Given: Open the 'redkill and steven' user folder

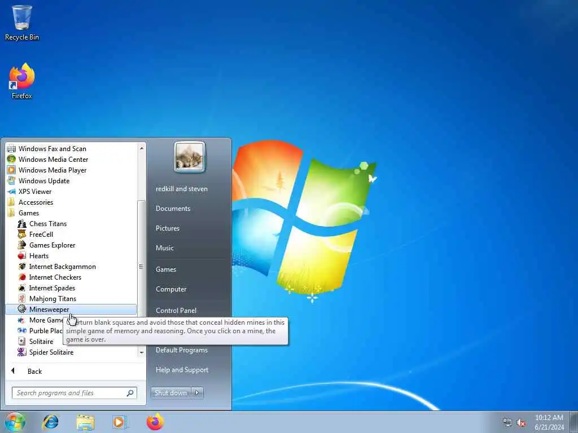Looking at the screenshot, I should pos(181,189).
